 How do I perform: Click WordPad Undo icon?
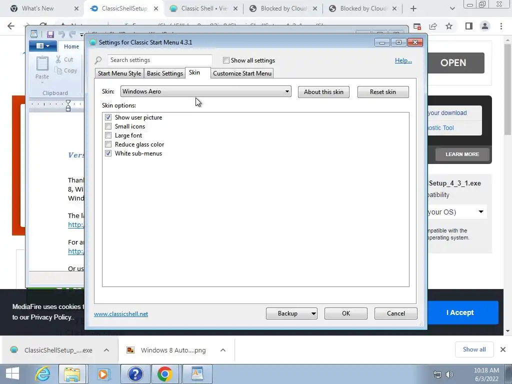tap(61, 34)
